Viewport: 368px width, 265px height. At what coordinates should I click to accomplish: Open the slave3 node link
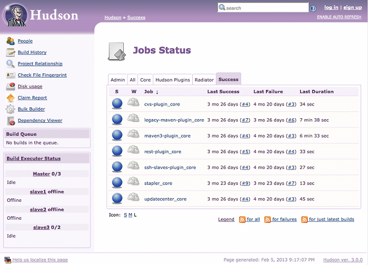tap(41, 227)
